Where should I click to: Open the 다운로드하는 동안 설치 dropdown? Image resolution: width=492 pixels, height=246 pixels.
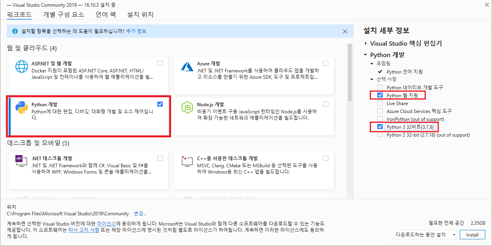pos(425,235)
